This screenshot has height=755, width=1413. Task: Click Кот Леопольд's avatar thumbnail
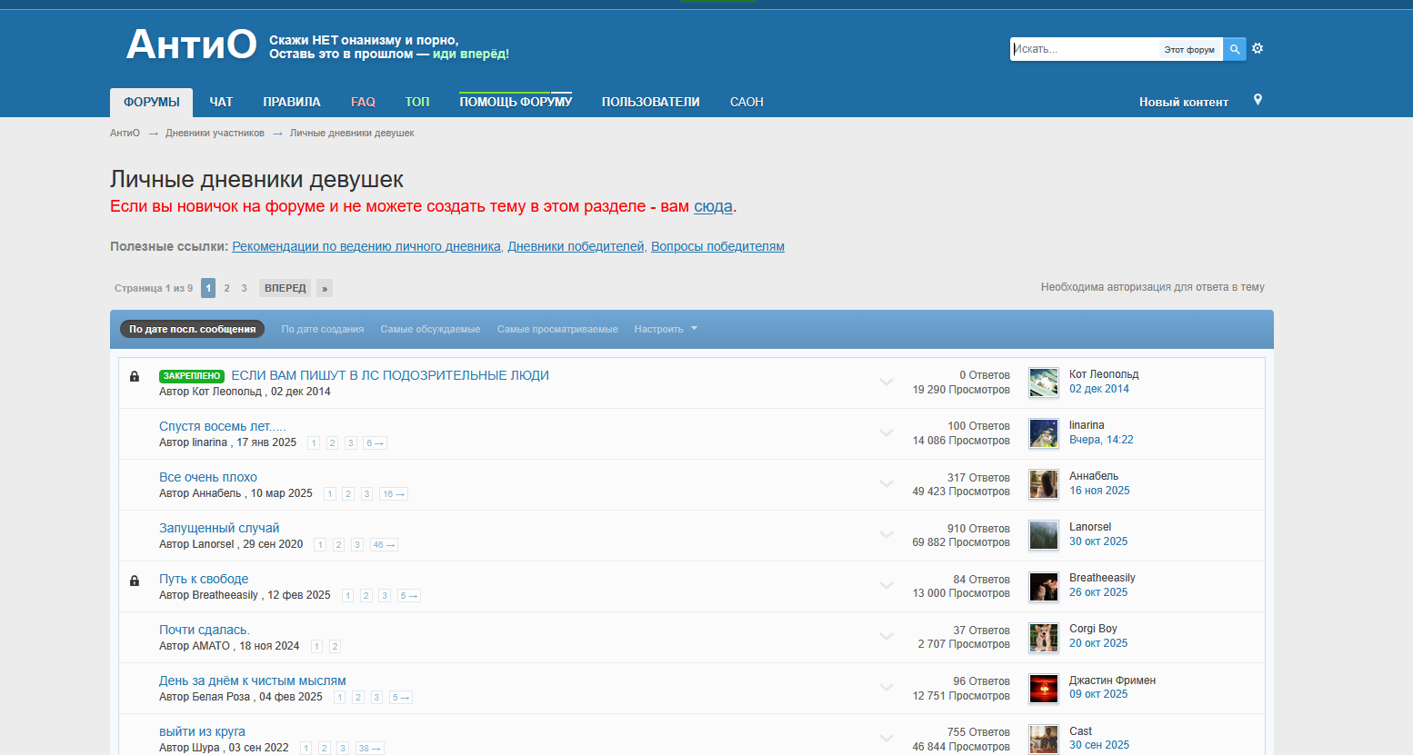click(x=1043, y=382)
